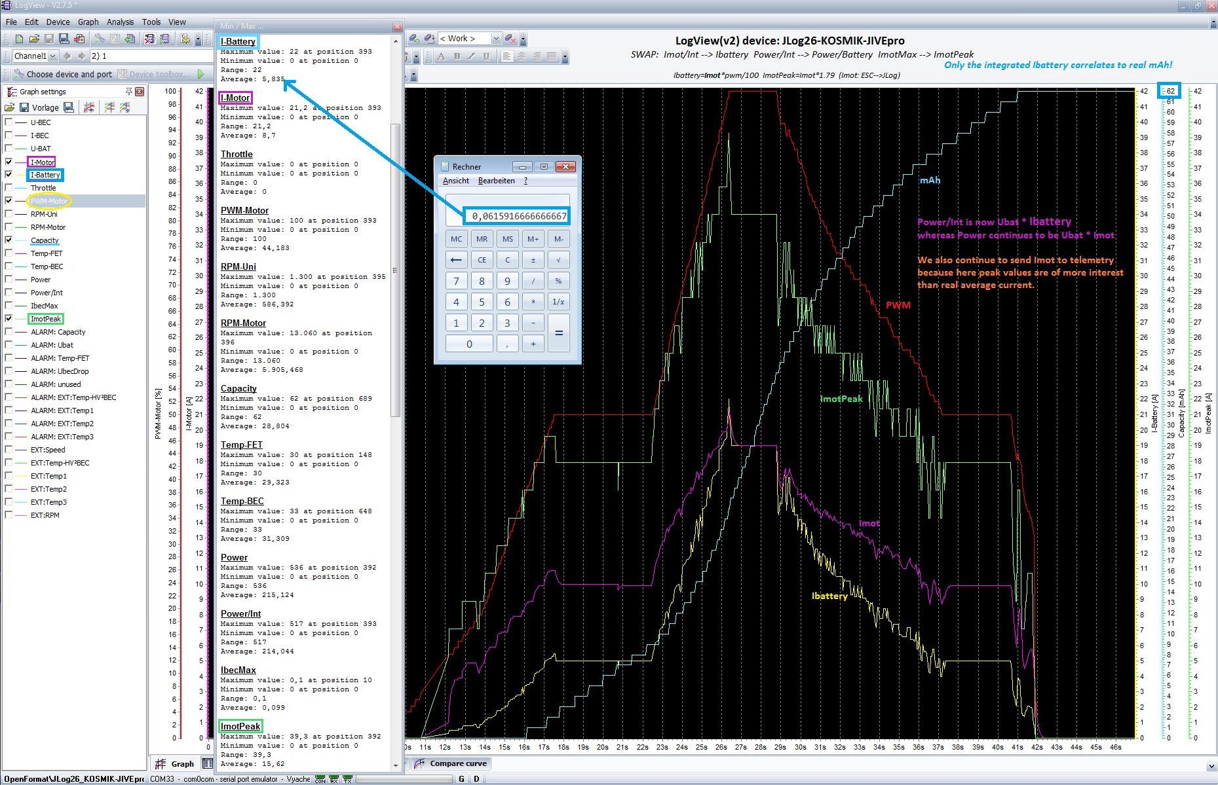
Task: Open the Tools menu
Action: (151, 22)
